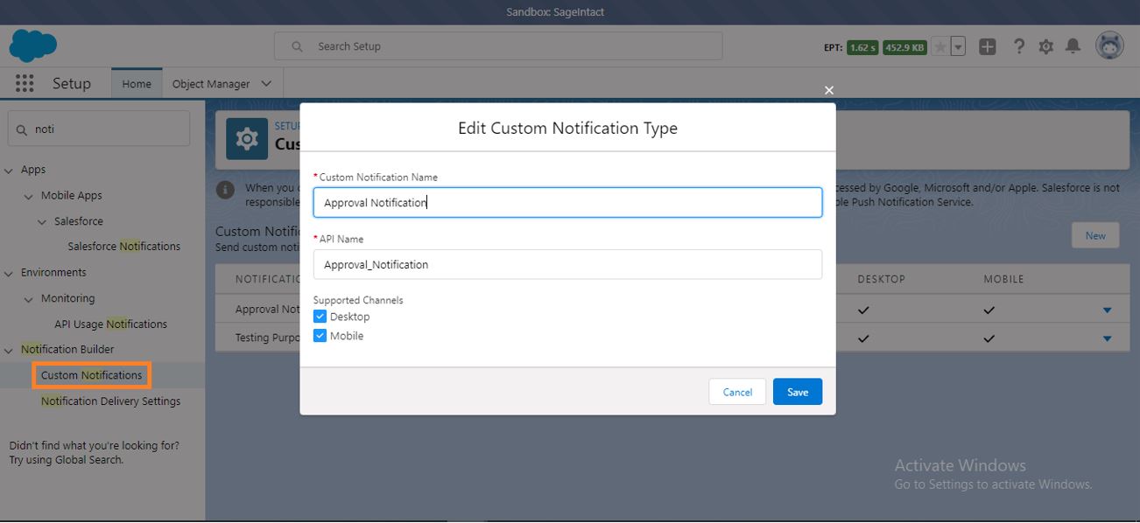Switch to the Home tab
This screenshot has width=1140, height=523.
tap(137, 84)
